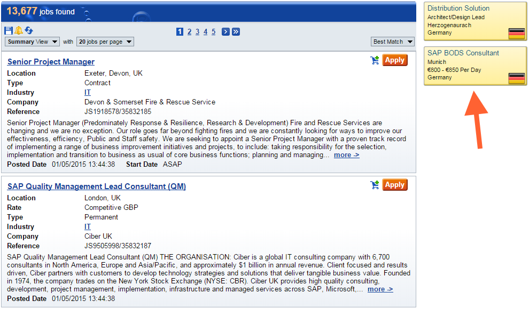Go to results page 2
Viewport: 529px width, 309px height.
point(189,32)
